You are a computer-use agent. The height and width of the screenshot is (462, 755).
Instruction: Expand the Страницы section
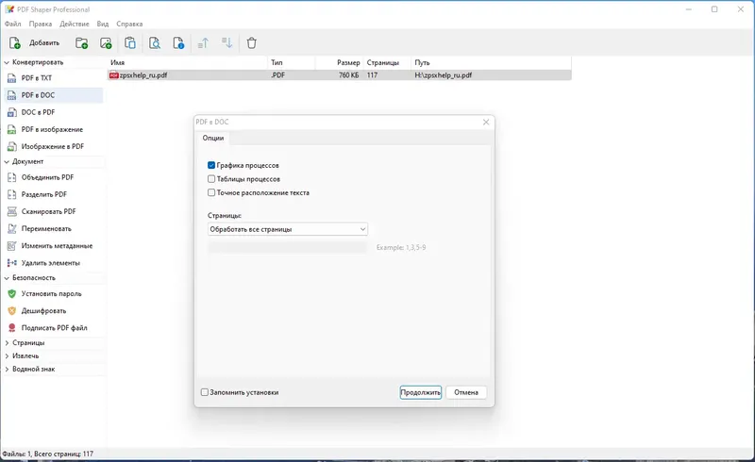click(x=7, y=342)
